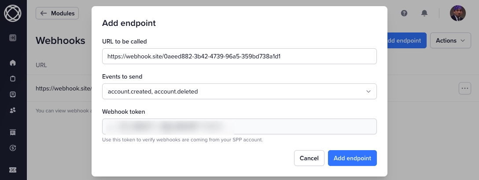This screenshot has height=180, width=479.
Task: Open the help question mark icon
Action: pos(404,13)
